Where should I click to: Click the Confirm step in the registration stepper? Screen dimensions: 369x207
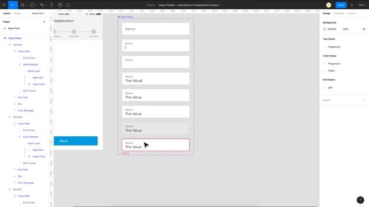pos(93,33)
